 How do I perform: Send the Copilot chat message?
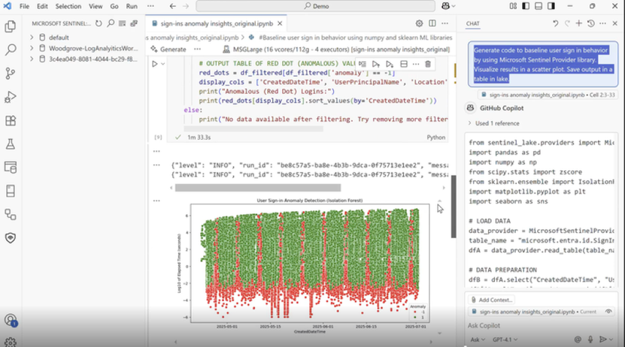coord(603,339)
